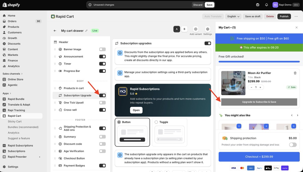Click the Payment Badges card icon
Image resolution: width=303 pixels, height=172 pixels.
[60, 165]
